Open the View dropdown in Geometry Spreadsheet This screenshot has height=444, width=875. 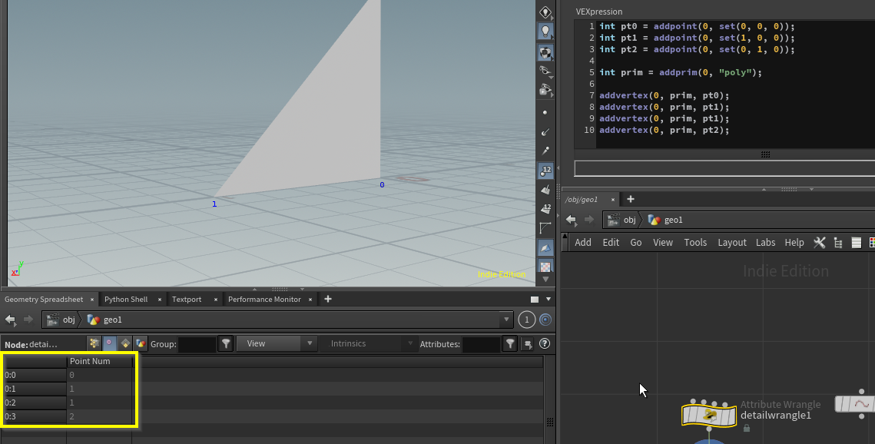coord(276,343)
